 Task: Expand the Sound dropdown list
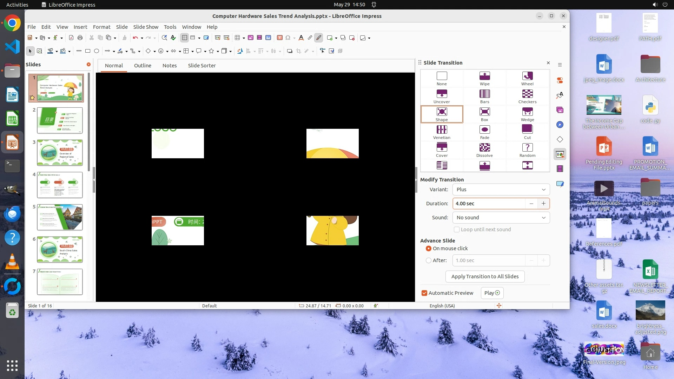501,218
